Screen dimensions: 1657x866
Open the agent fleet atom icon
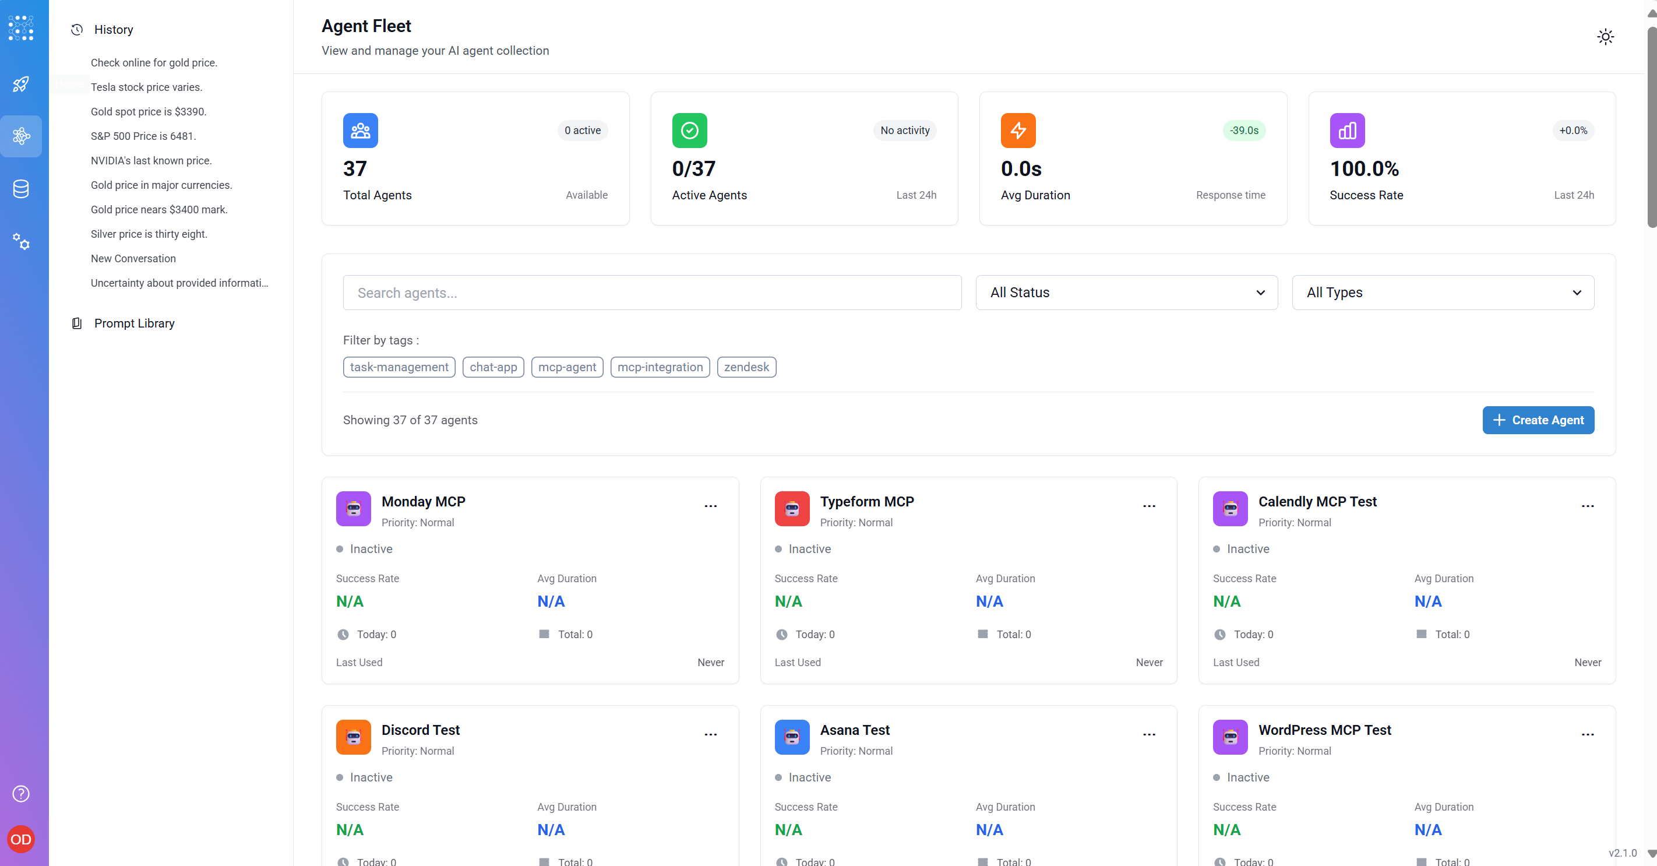click(x=20, y=136)
